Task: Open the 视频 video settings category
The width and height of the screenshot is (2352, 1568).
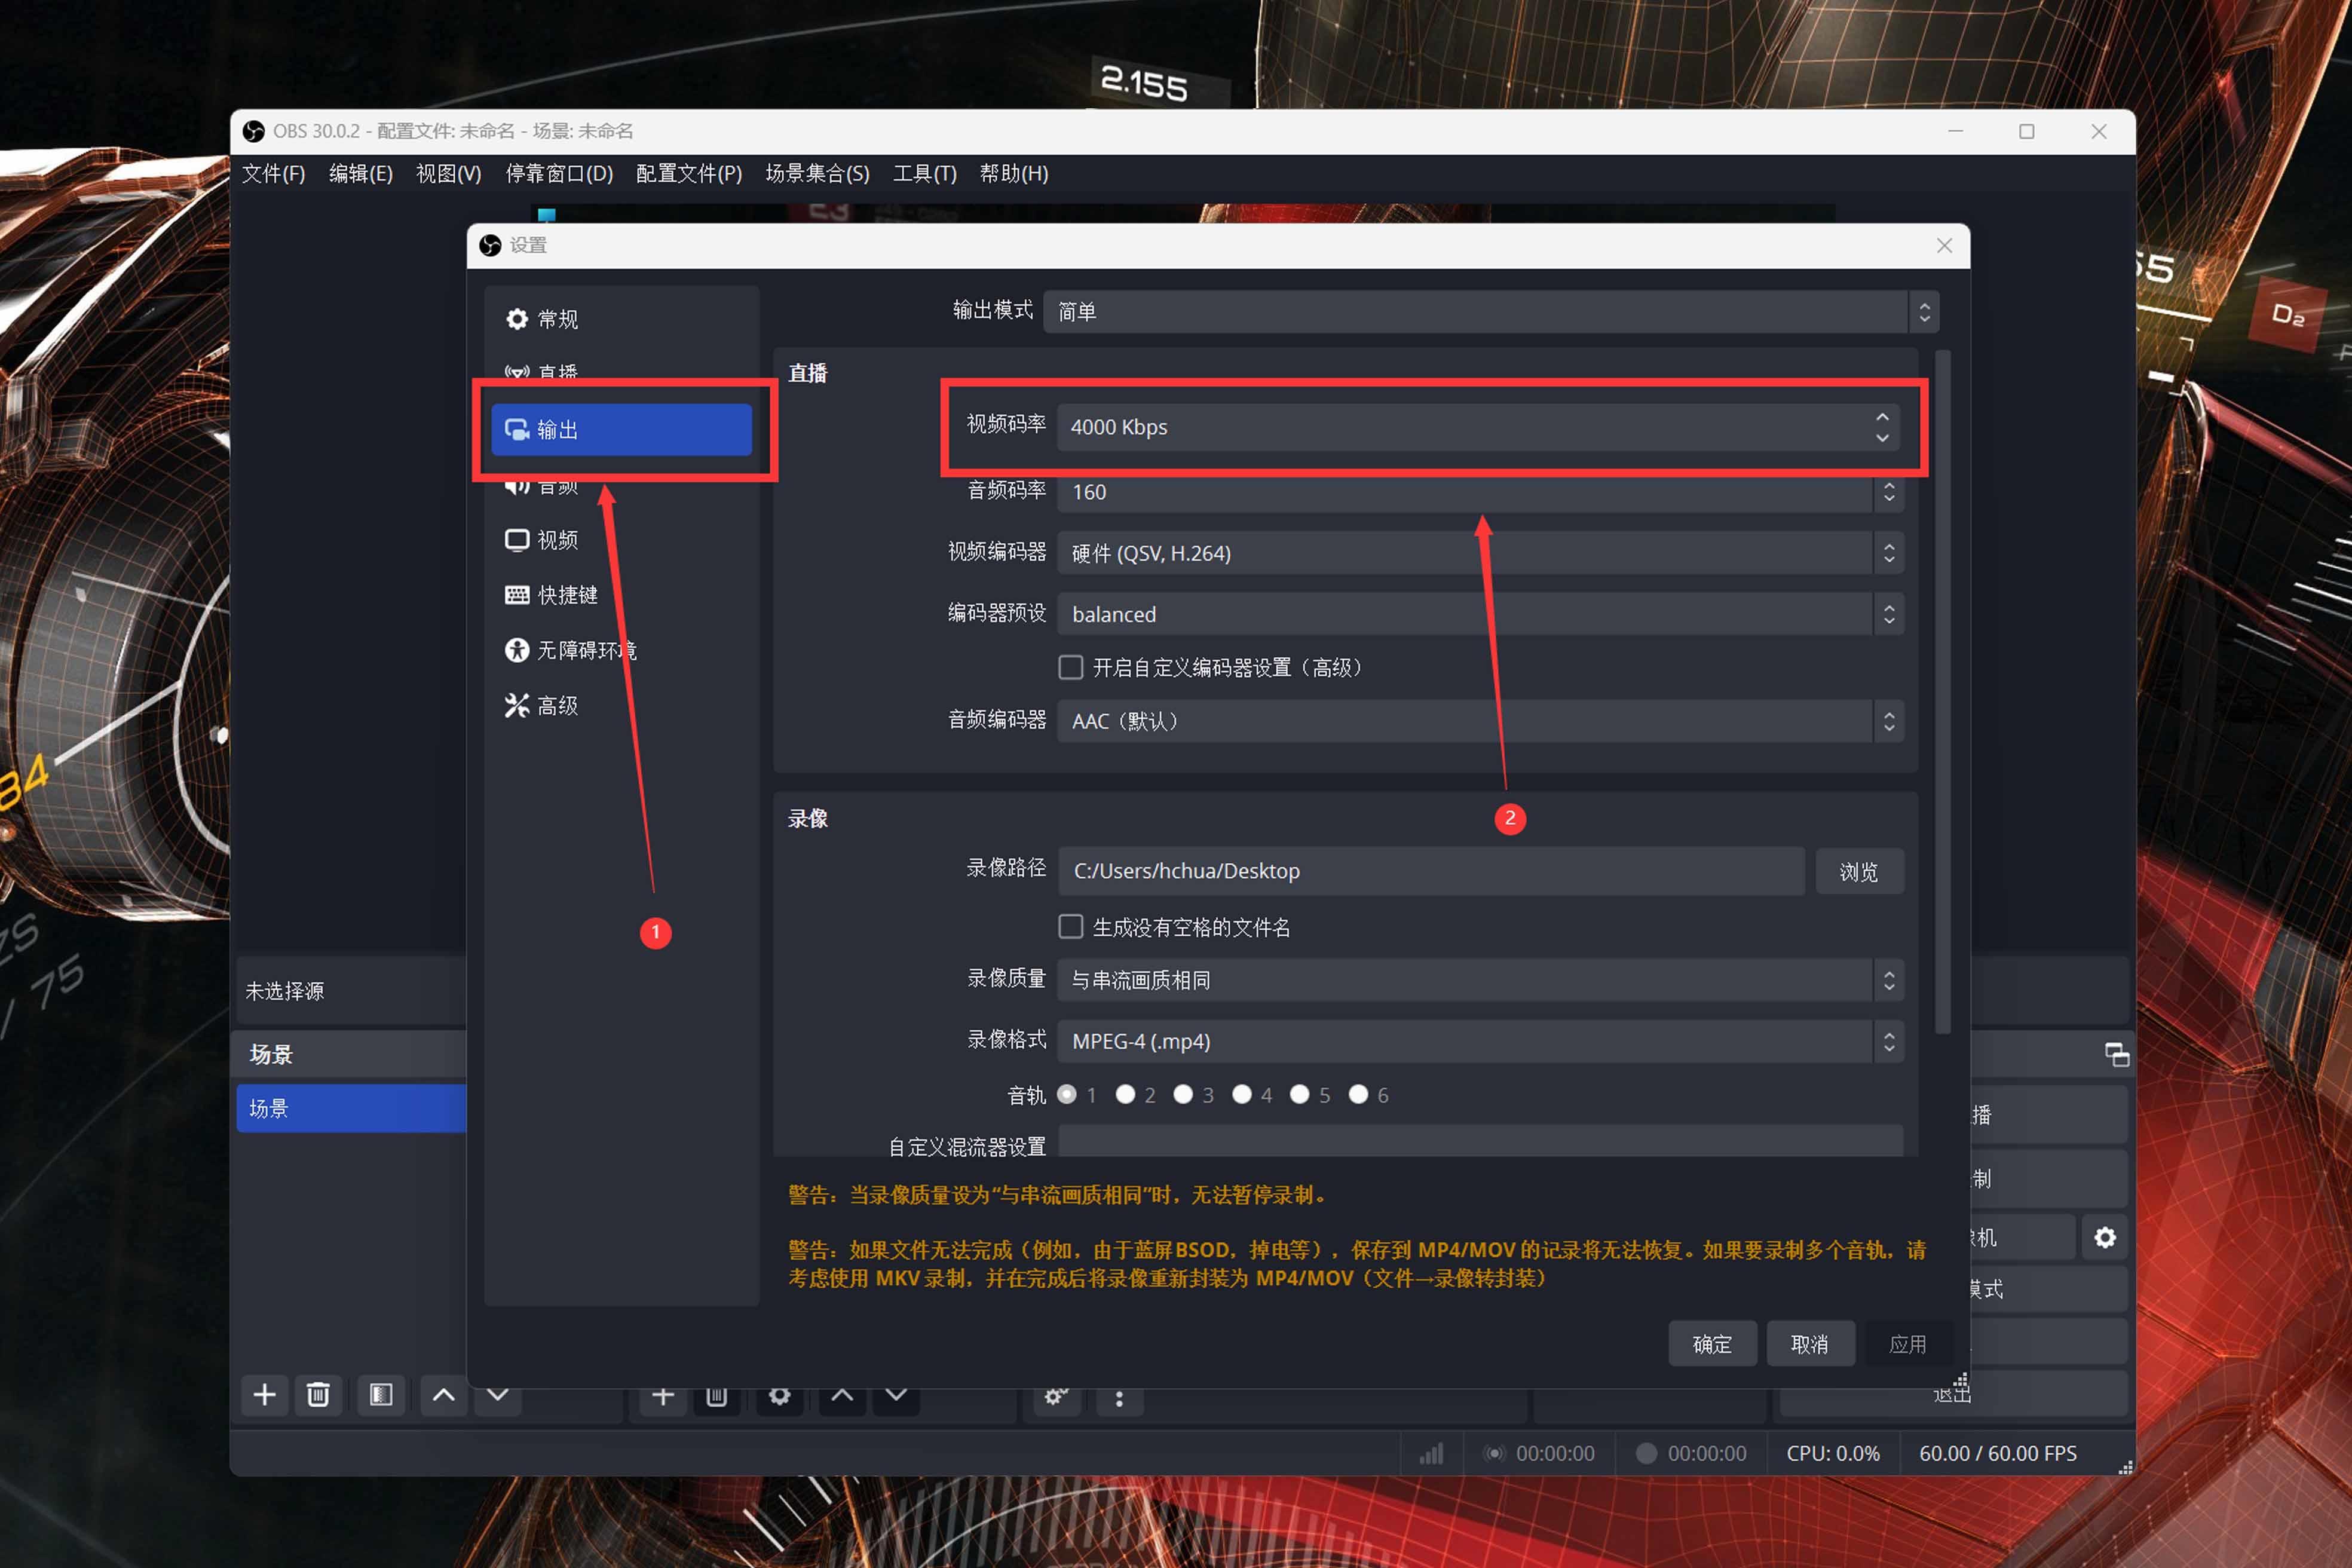Action: pos(621,540)
